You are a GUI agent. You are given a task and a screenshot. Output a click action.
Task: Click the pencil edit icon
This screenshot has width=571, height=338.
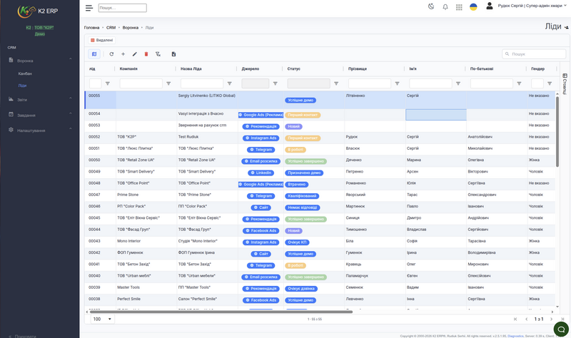(135, 54)
